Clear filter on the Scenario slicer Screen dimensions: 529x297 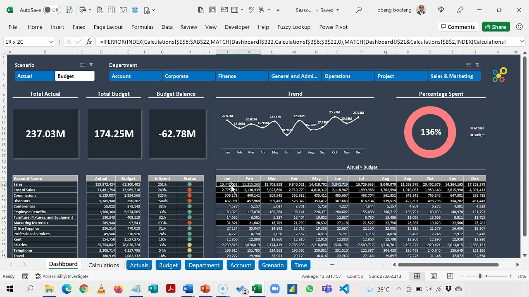click(x=91, y=65)
